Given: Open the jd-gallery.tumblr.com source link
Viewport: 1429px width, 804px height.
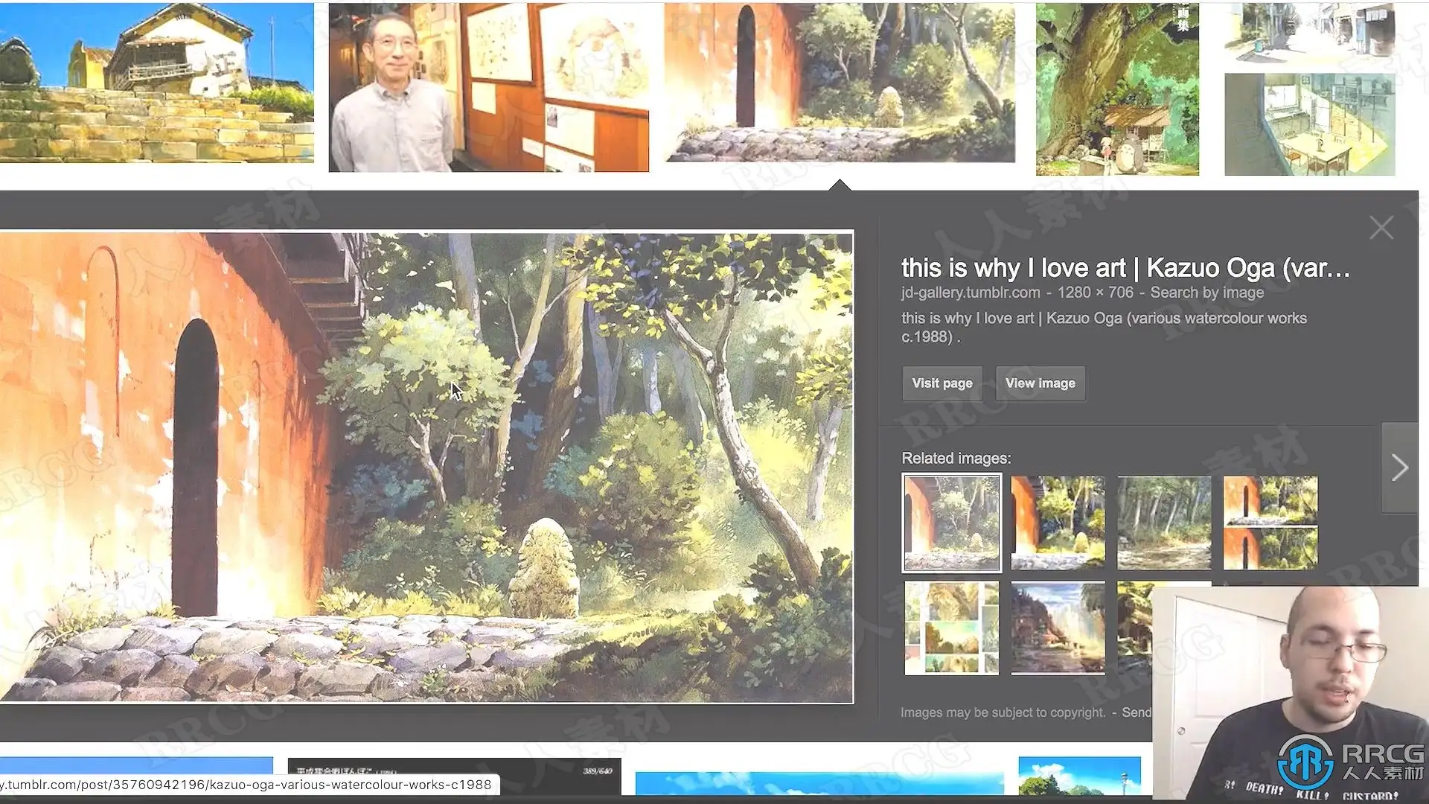Looking at the screenshot, I should click(971, 293).
